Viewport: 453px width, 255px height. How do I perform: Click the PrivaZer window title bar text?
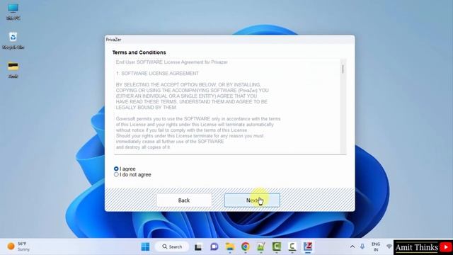pyautogui.click(x=113, y=40)
